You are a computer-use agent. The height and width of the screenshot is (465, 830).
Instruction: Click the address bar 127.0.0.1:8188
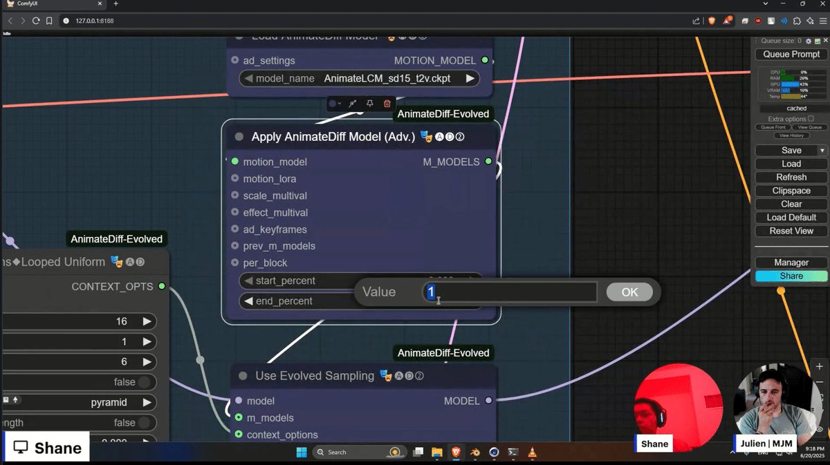tap(95, 21)
